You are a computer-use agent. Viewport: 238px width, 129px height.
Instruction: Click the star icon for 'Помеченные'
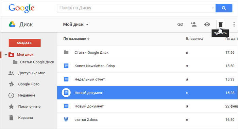click(11, 106)
